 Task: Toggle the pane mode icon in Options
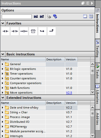point(85,16)
